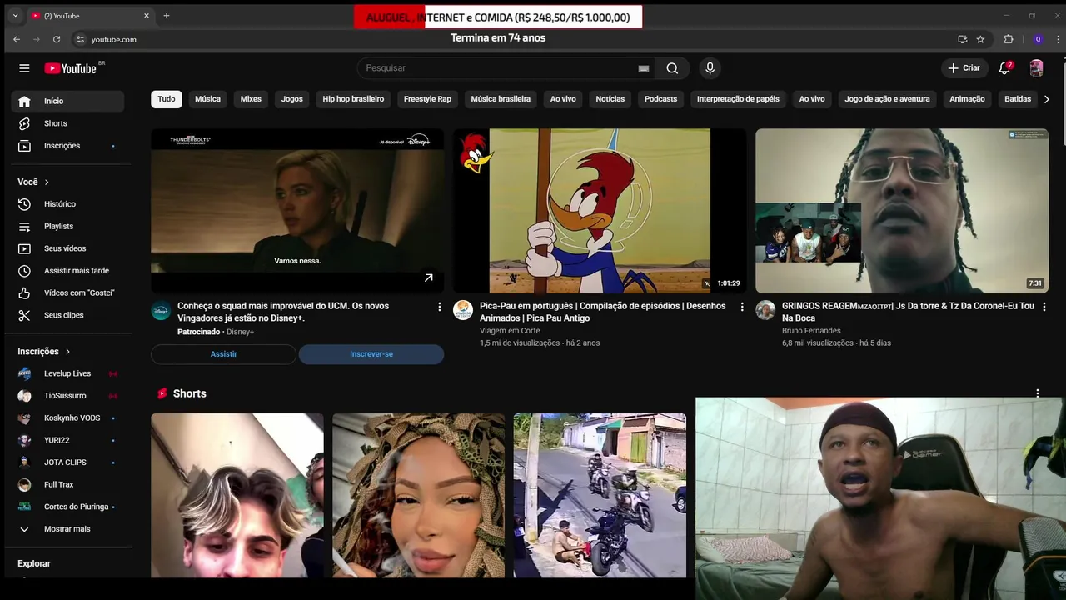The image size is (1066, 600).
Task: Open Levelup Lives channel
Action: coord(67,373)
